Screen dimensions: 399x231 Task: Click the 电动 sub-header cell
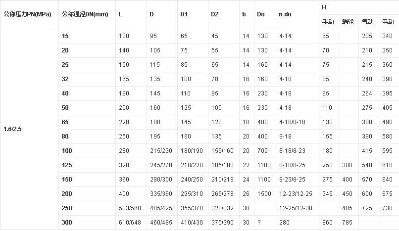[388, 22]
